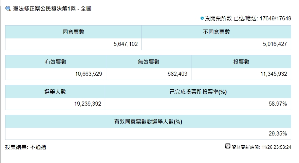Select the valid votes value 10,663,529
This screenshot has width=299, height=163.
(x=89, y=74)
